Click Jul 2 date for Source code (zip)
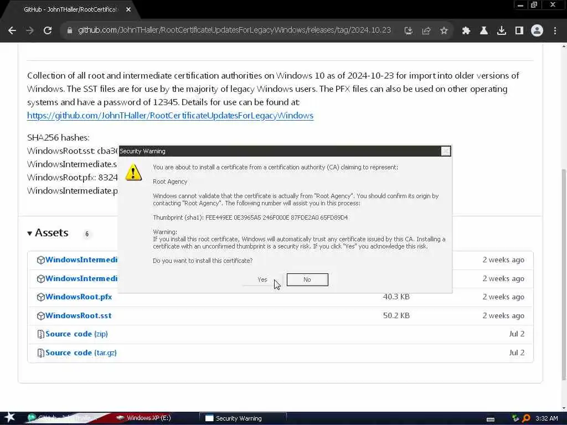Screen dimensions: 567x425 pyautogui.click(x=517, y=334)
